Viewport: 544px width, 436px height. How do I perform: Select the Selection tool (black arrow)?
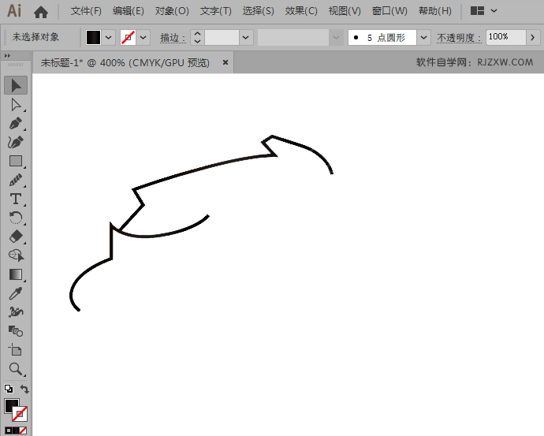click(x=16, y=85)
